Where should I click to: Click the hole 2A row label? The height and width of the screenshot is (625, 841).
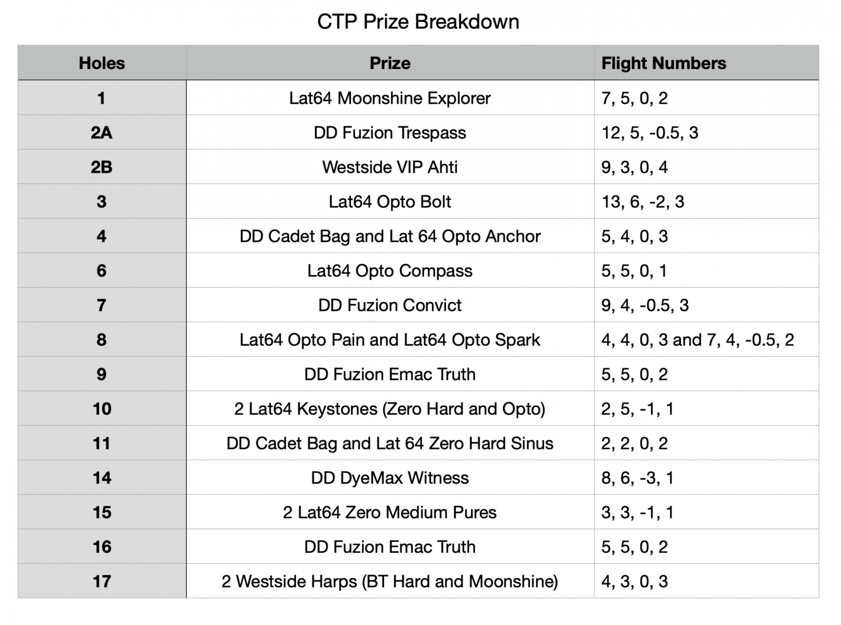tap(102, 133)
